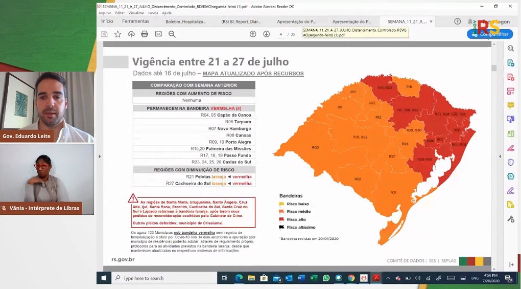The width and height of the screenshot is (521, 289).
Task: Send the file by email envelope icon
Action: coord(158,34)
